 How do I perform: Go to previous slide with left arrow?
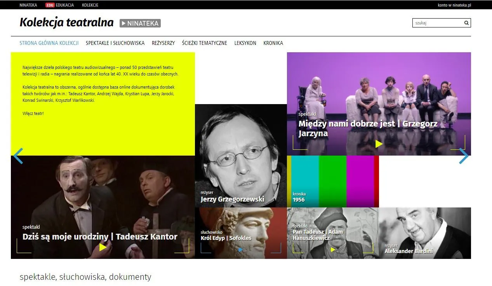[x=18, y=156]
